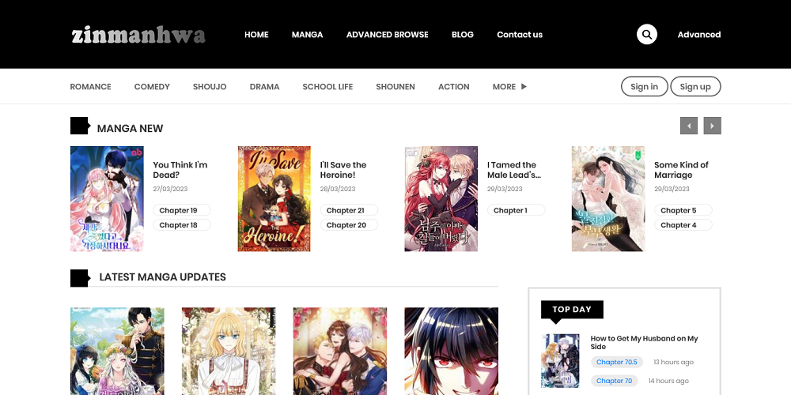Open red-eyed dark-haired cover in Latest Updates

click(x=452, y=352)
